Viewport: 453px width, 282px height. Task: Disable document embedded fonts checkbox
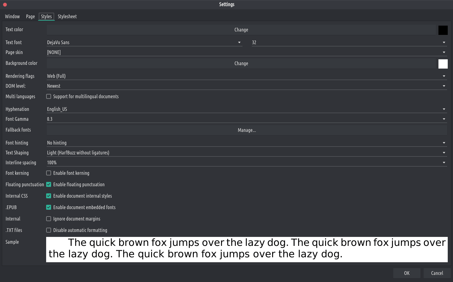tap(49, 208)
